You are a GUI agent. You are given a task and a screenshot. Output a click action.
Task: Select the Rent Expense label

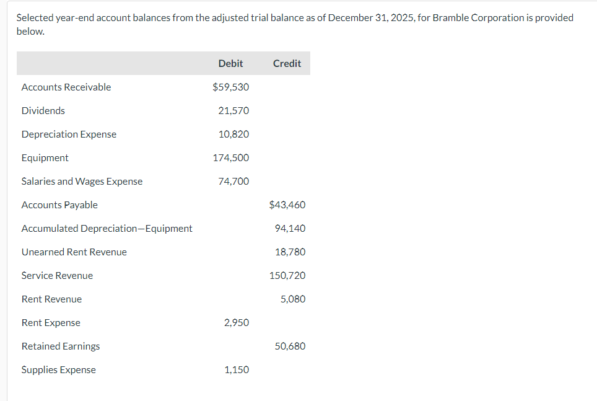point(51,322)
